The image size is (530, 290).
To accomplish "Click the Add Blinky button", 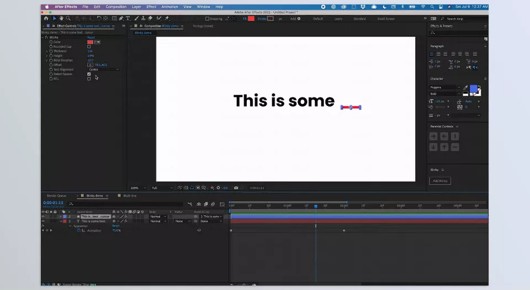I will [x=440, y=181].
